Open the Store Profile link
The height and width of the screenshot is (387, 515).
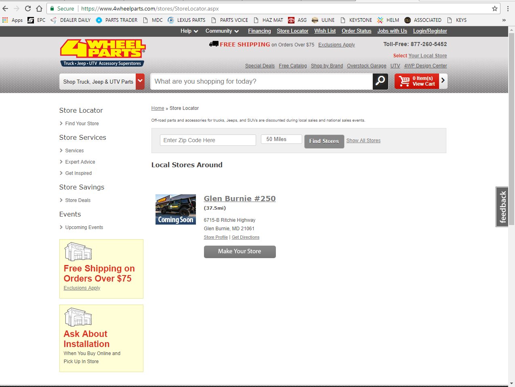(x=216, y=238)
